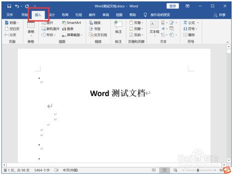This screenshot has height=175, width=233.
Task: Click the vertical scrollbar down arrow
Action: 229,160
